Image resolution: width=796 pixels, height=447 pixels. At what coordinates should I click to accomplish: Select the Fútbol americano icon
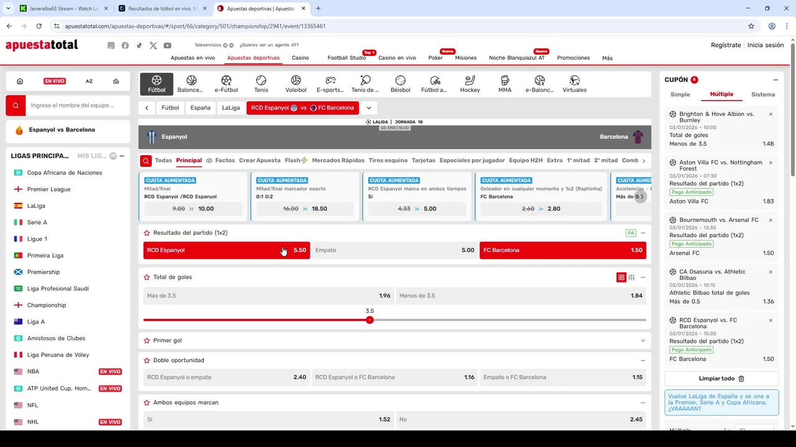(435, 84)
